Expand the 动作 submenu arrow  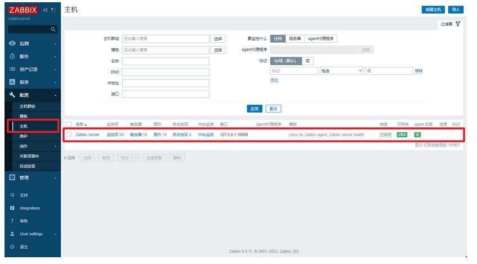click(x=55, y=146)
